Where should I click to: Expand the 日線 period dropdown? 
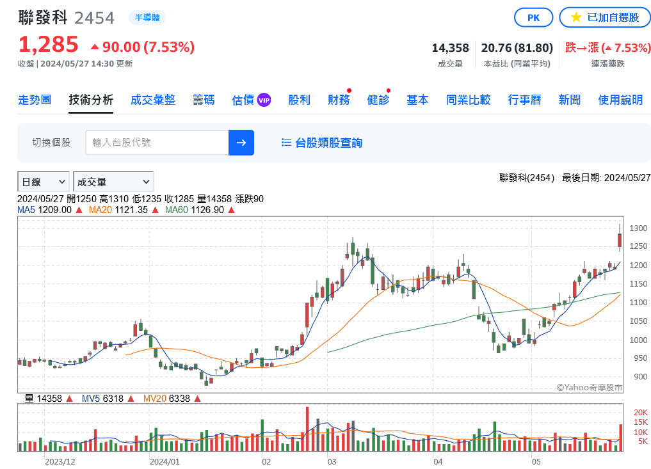(x=43, y=182)
